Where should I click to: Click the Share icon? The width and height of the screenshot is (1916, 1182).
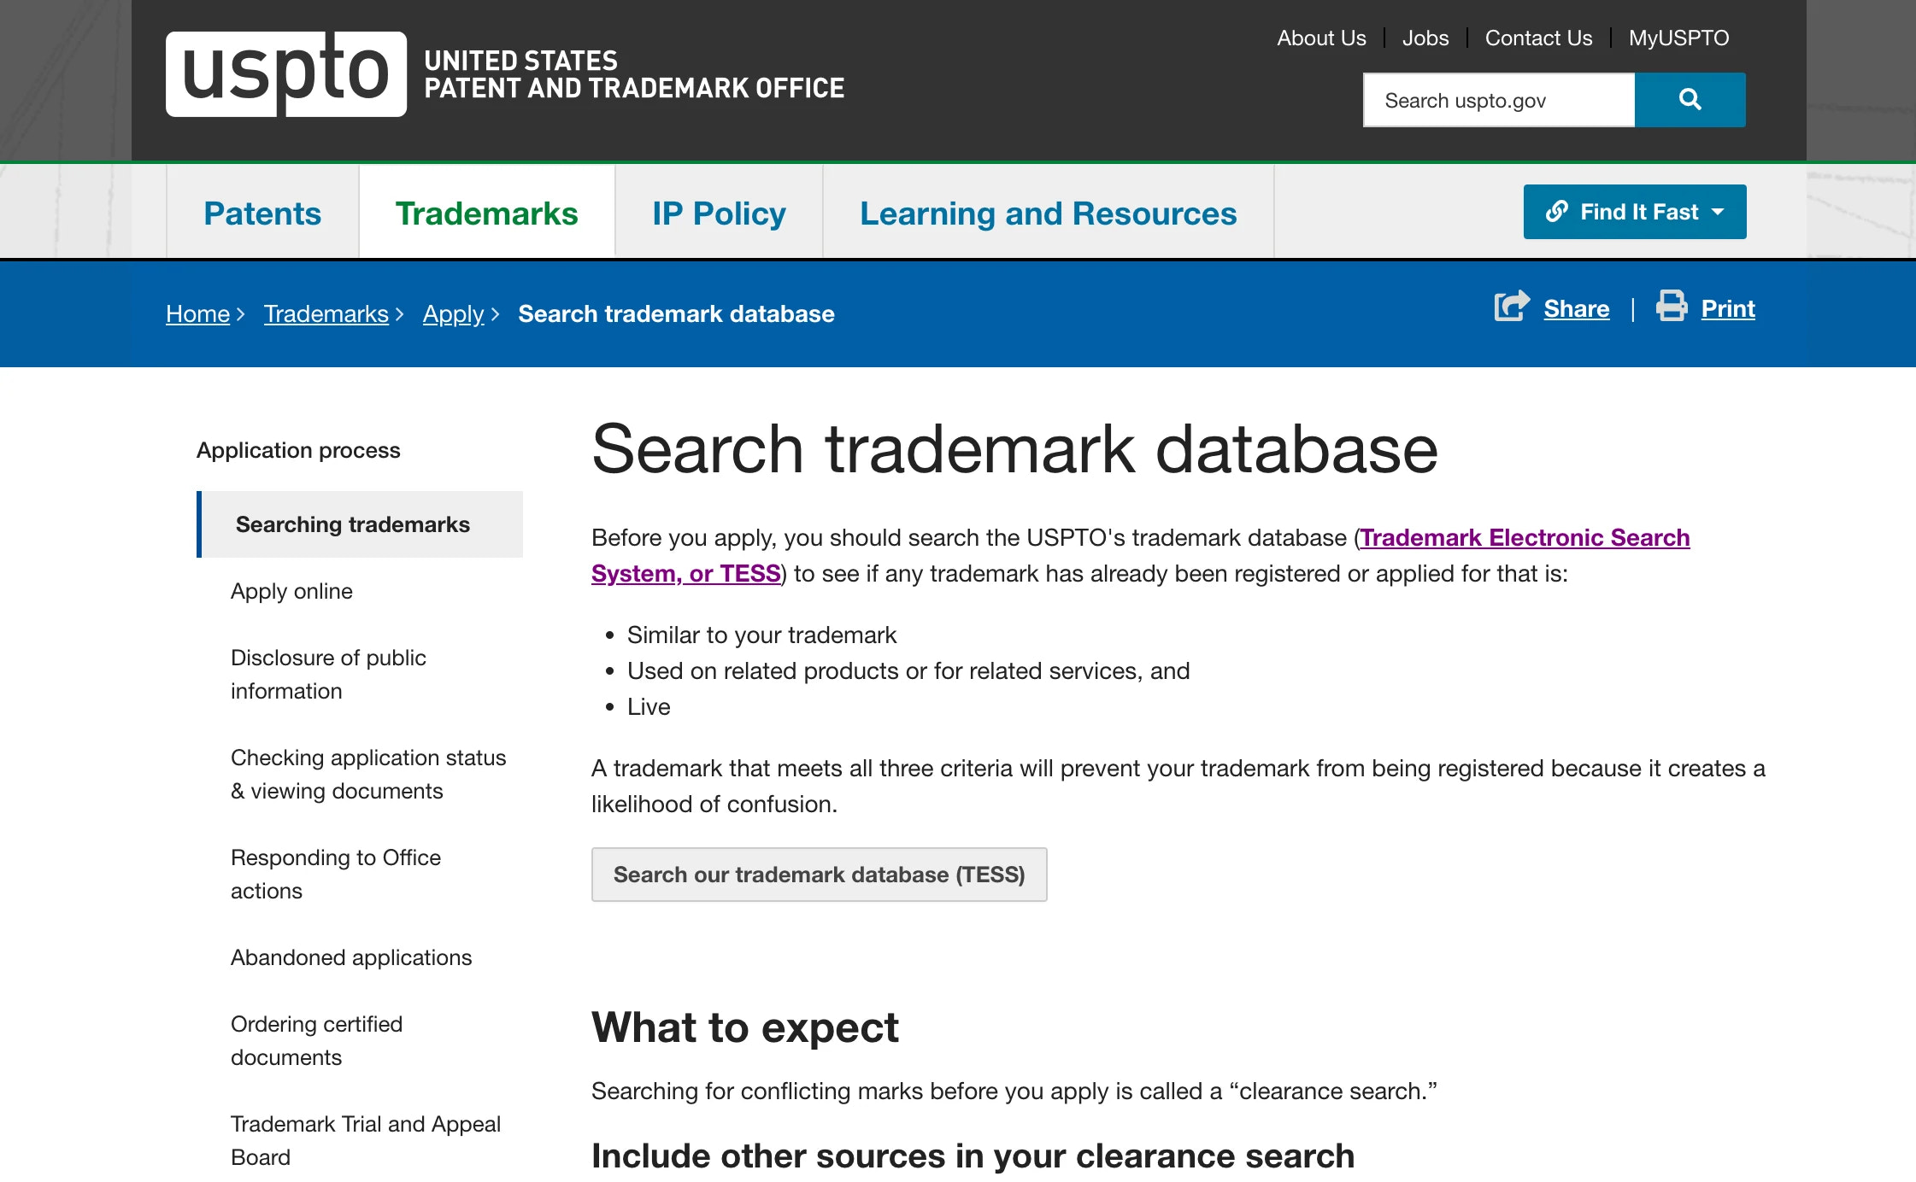1511,307
